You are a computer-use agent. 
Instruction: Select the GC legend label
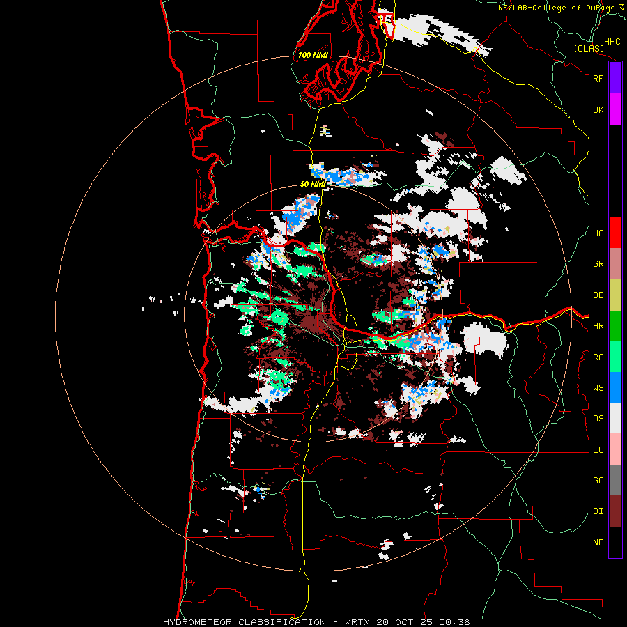pyautogui.click(x=598, y=481)
